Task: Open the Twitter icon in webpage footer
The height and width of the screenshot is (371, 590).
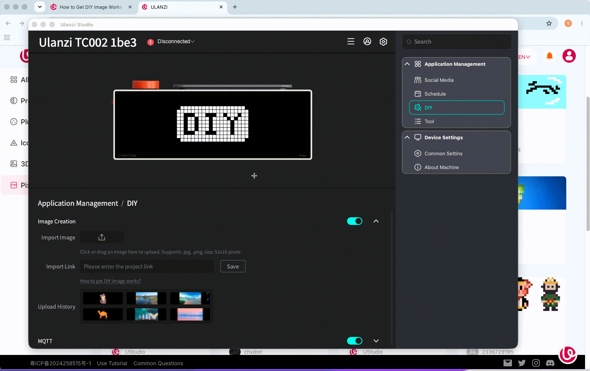Action: (522, 363)
